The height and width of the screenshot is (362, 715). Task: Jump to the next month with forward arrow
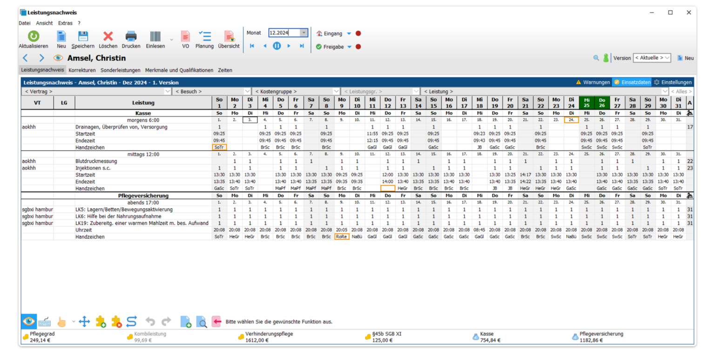pos(289,46)
